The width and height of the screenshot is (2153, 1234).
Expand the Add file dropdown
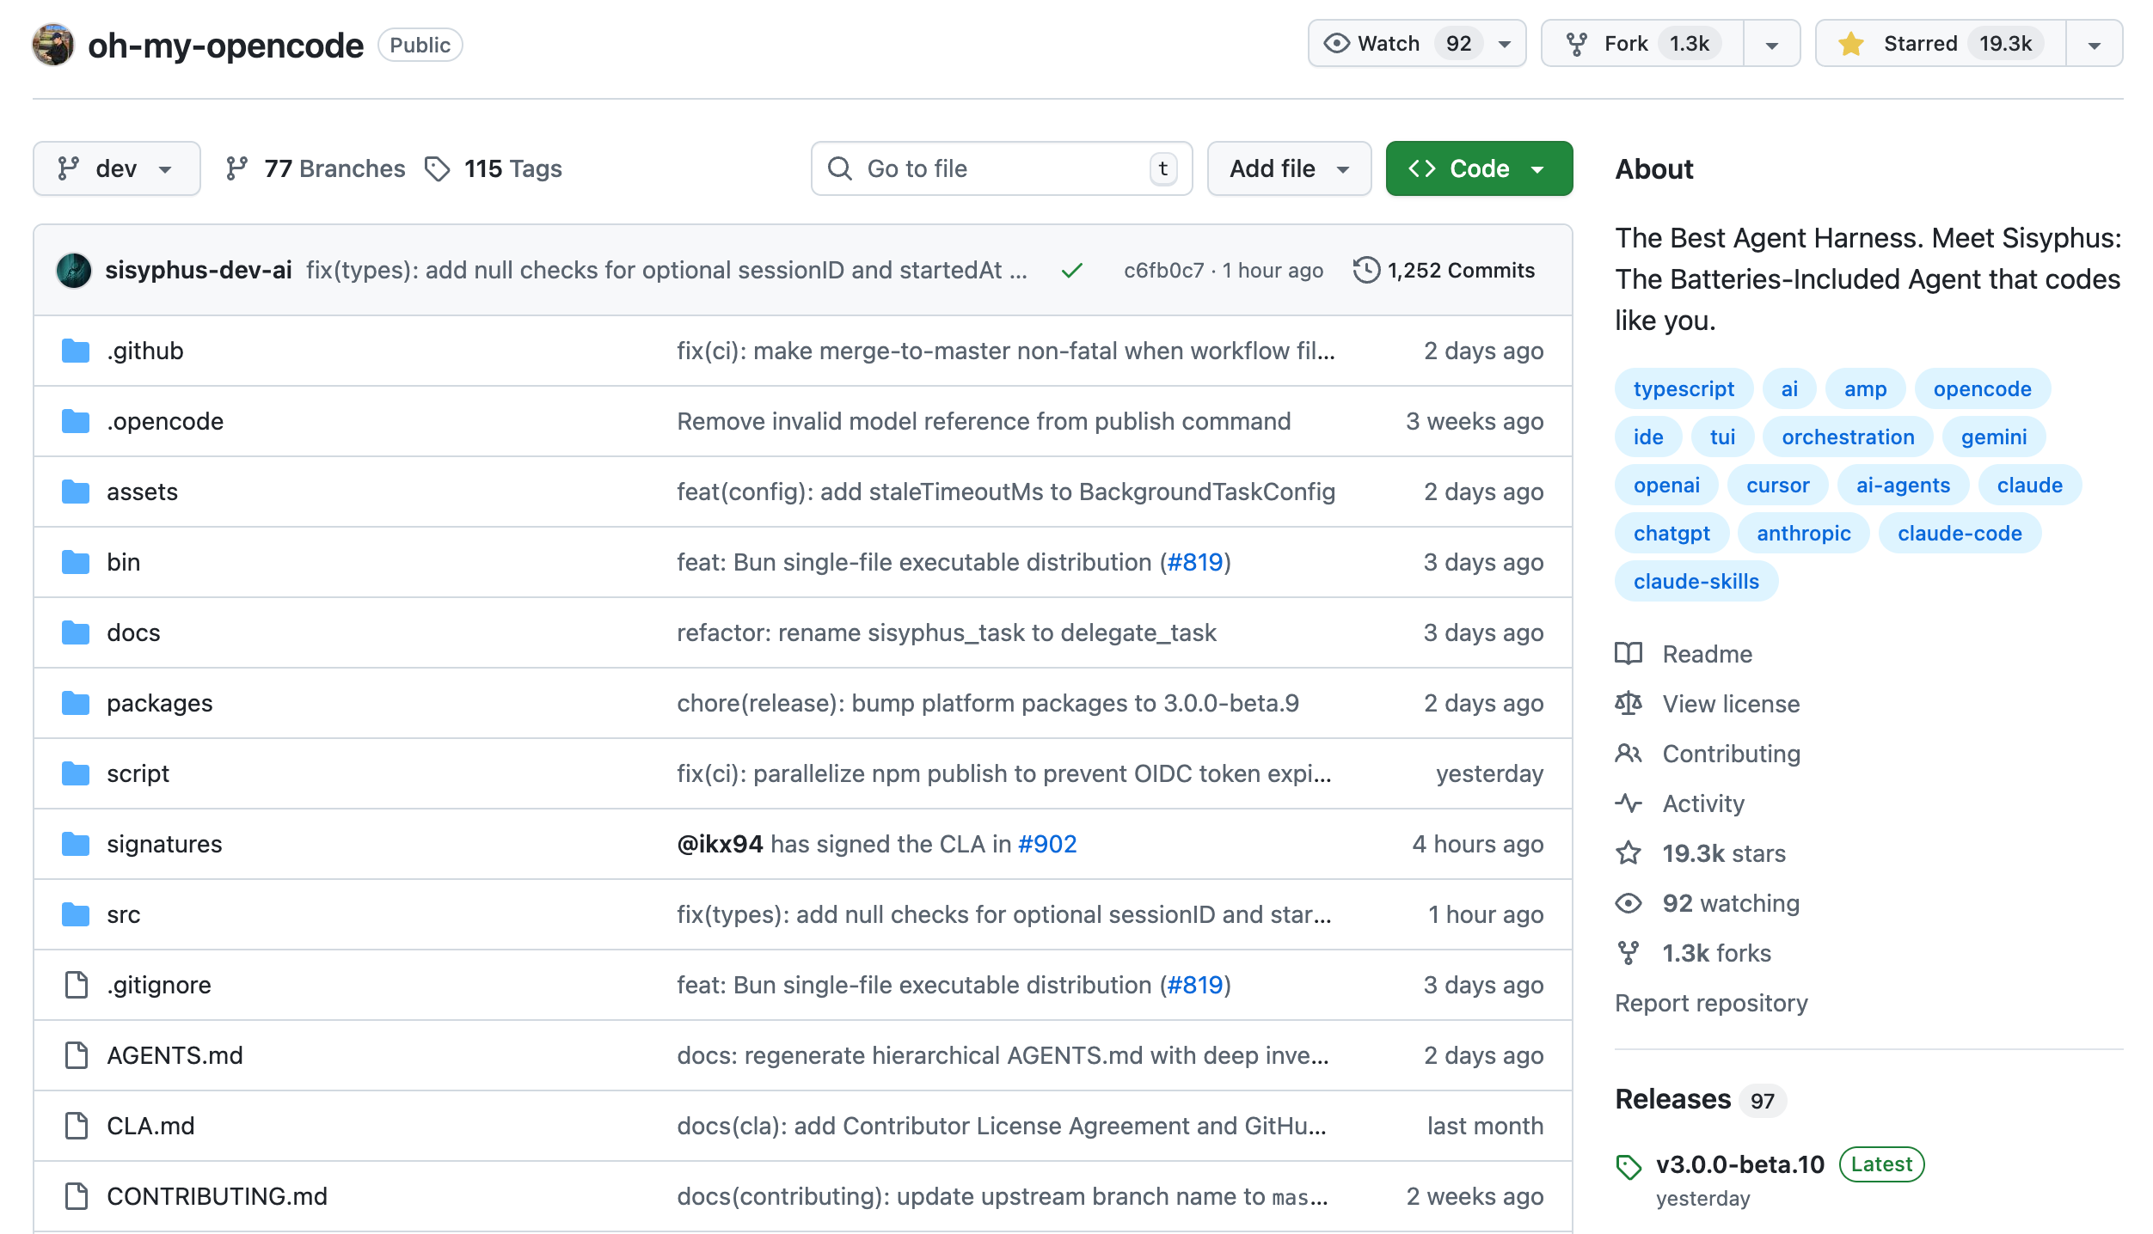pyautogui.click(x=1289, y=168)
